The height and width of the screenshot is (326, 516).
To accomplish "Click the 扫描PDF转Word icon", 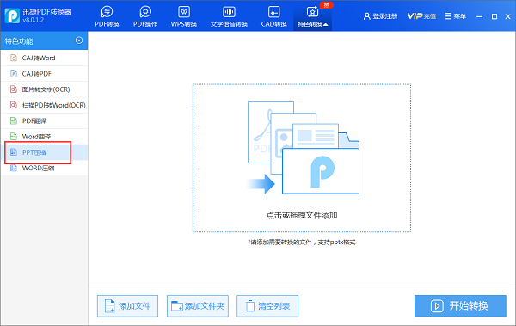I will coord(14,105).
